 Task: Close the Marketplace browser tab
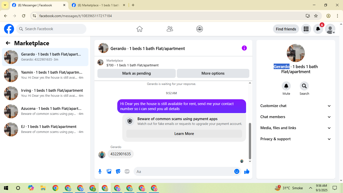[x=124, y=5]
